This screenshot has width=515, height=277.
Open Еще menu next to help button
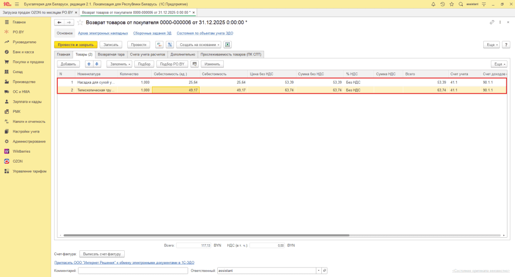(491, 45)
